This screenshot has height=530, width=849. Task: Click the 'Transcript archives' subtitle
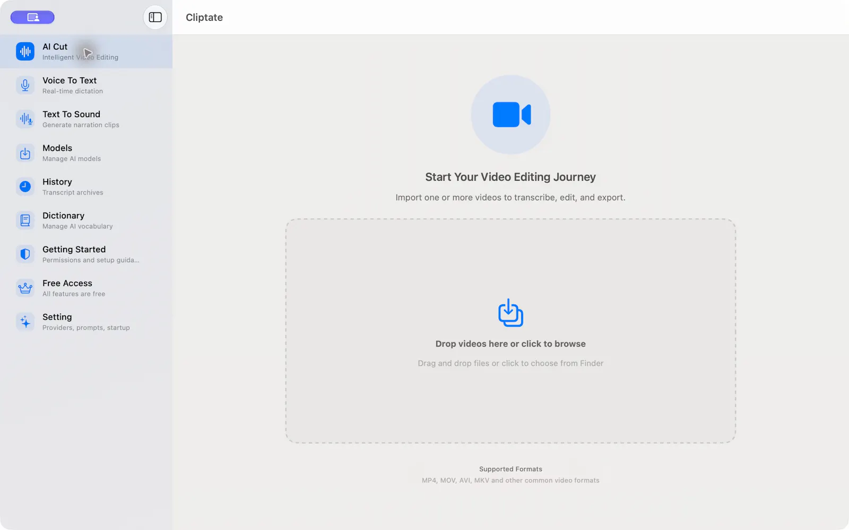[x=73, y=192]
